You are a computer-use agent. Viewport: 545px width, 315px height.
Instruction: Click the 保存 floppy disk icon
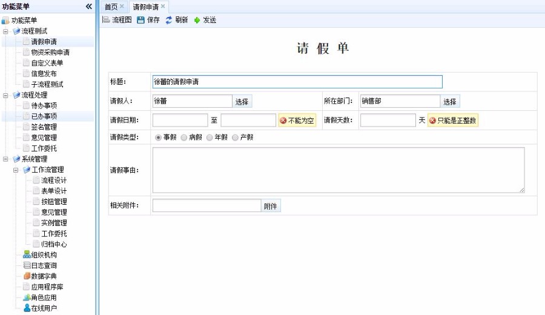(140, 20)
